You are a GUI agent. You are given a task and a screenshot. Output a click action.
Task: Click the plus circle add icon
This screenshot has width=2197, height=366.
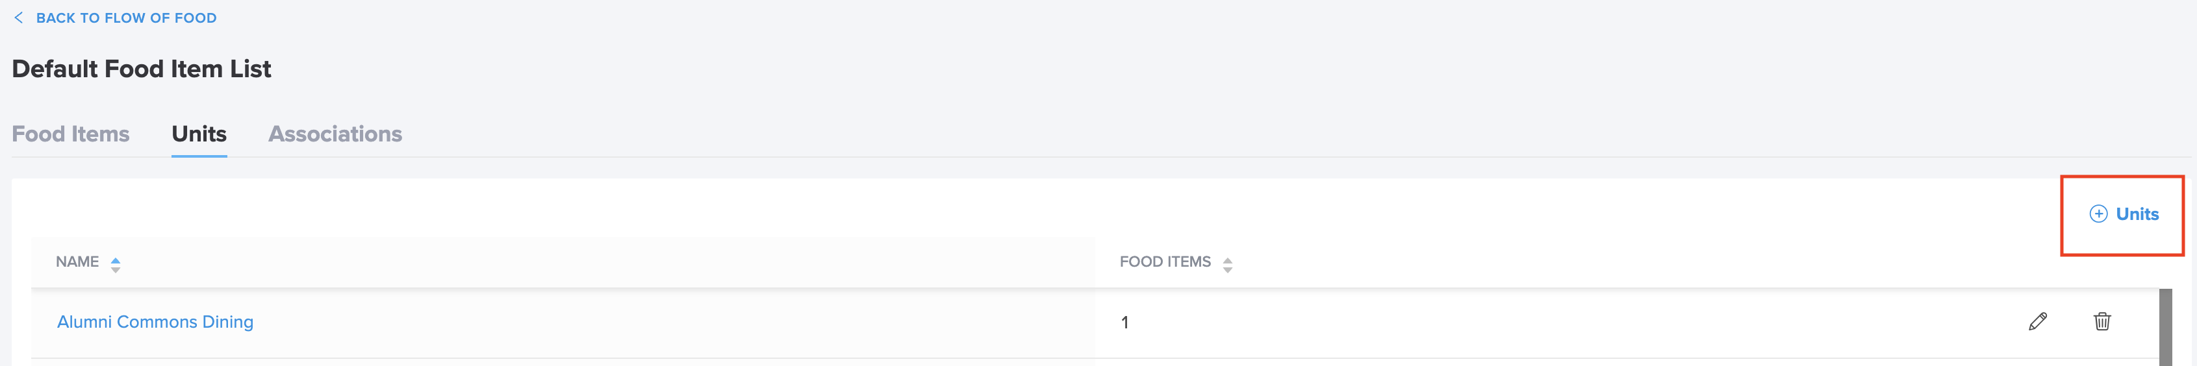[x=2098, y=215]
